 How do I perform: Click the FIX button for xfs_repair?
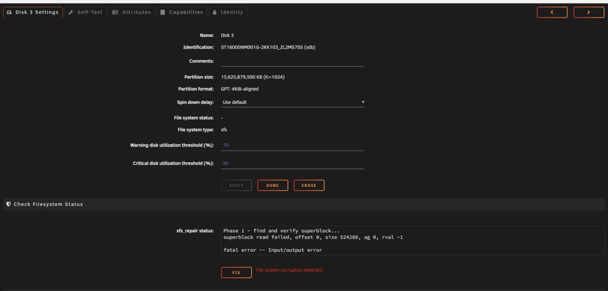coord(237,273)
